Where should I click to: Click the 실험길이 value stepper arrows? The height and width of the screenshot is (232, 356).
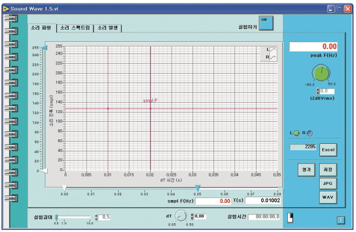tap(97, 217)
